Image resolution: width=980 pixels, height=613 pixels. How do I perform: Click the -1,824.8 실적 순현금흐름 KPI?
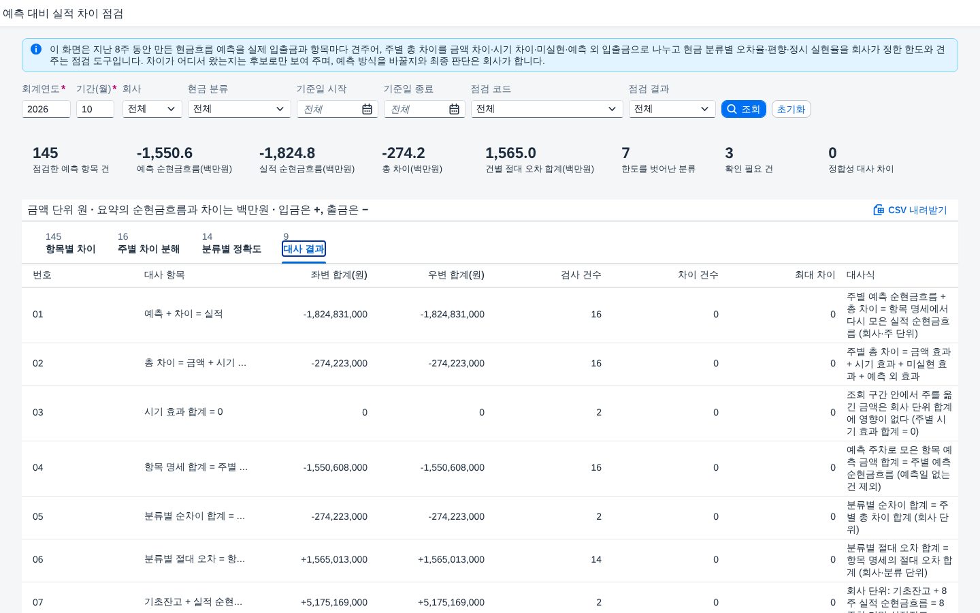307,159
